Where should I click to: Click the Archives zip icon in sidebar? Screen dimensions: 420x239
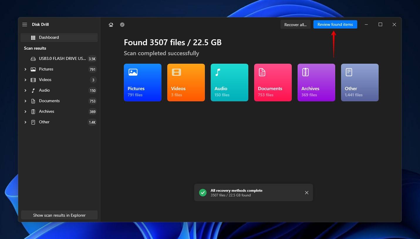pyautogui.click(x=33, y=112)
